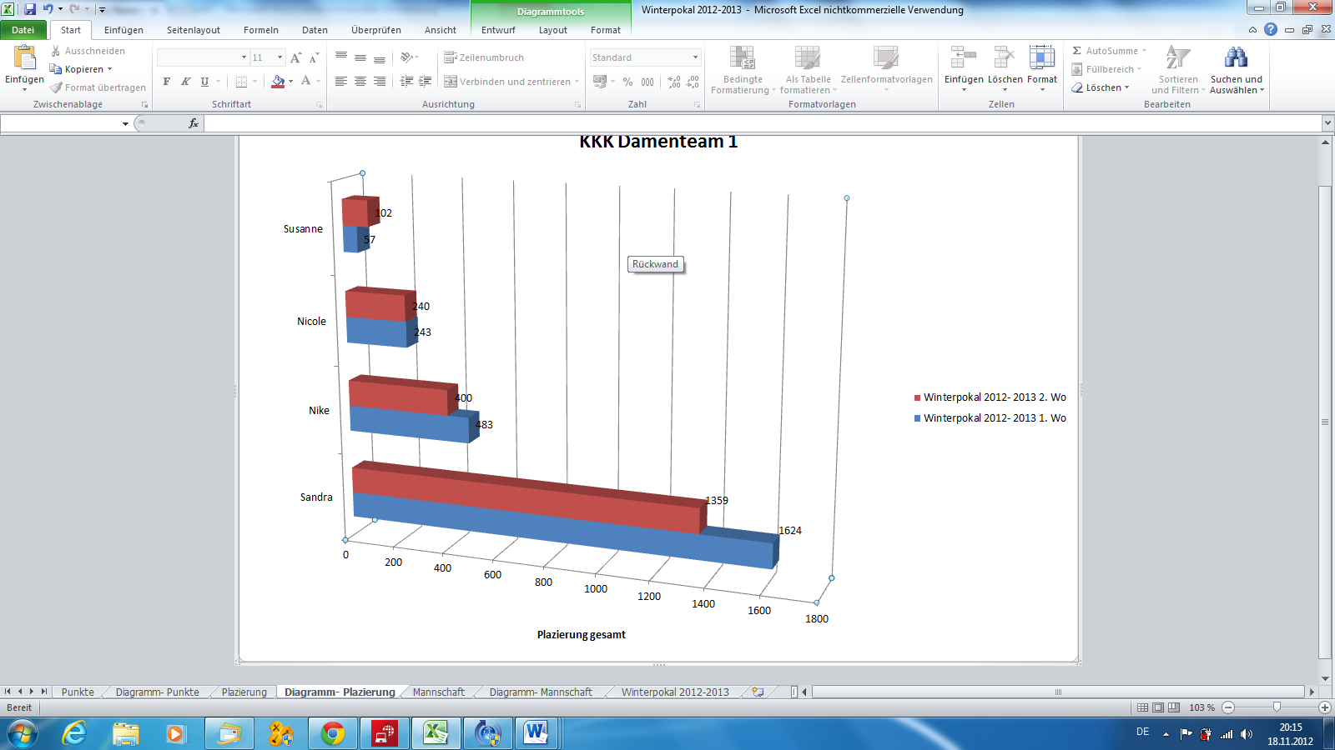Open the Datei tab

pyautogui.click(x=23, y=30)
